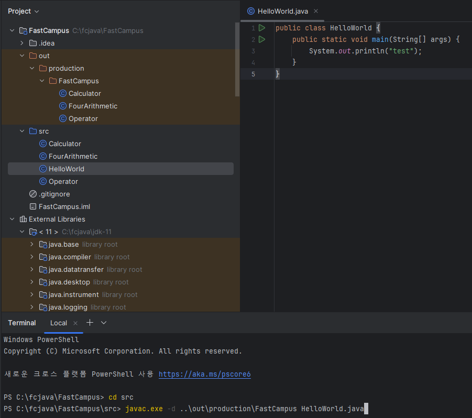Click the src folder icon
The width and height of the screenshot is (472, 418).
[x=33, y=131]
